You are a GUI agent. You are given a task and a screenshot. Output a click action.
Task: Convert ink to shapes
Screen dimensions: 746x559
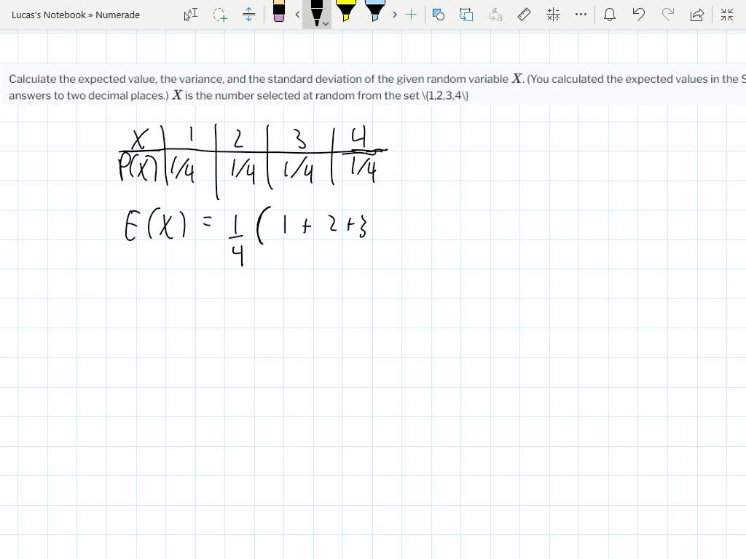pyautogui.click(x=438, y=15)
